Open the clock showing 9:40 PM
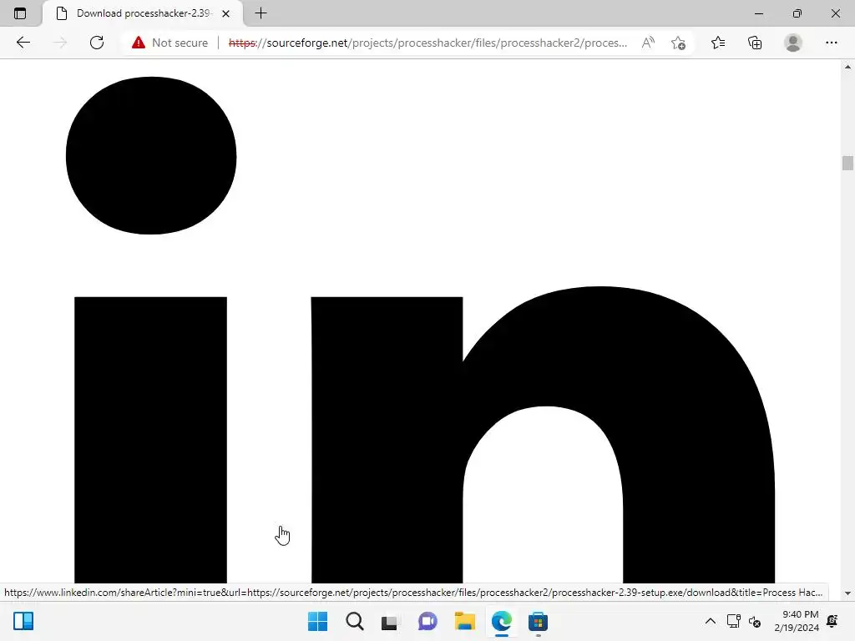 click(797, 621)
